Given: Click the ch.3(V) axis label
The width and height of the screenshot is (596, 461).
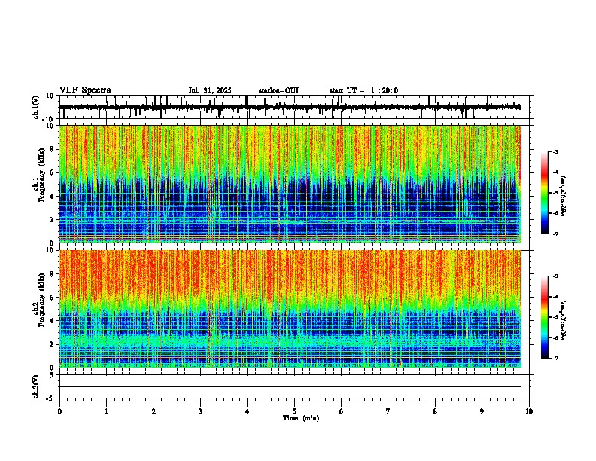Looking at the screenshot, I should point(36,386).
